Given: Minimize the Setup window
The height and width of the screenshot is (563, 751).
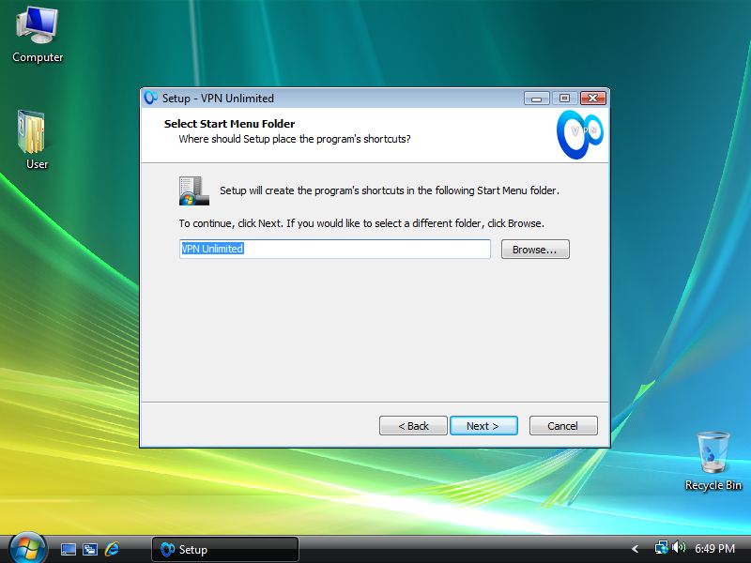Looking at the screenshot, I should (536, 99).
